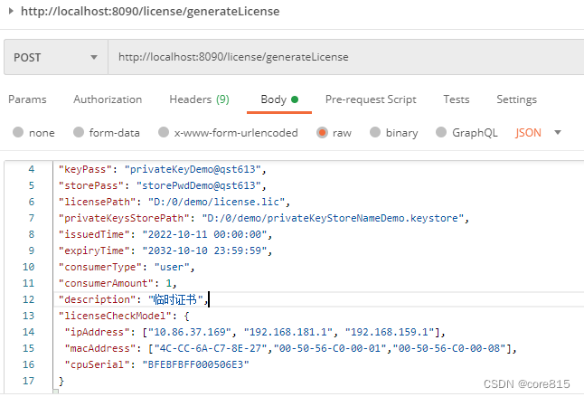Click the request URL input field
This screenshot has width=584, height=397.
[x=344, y=57]
